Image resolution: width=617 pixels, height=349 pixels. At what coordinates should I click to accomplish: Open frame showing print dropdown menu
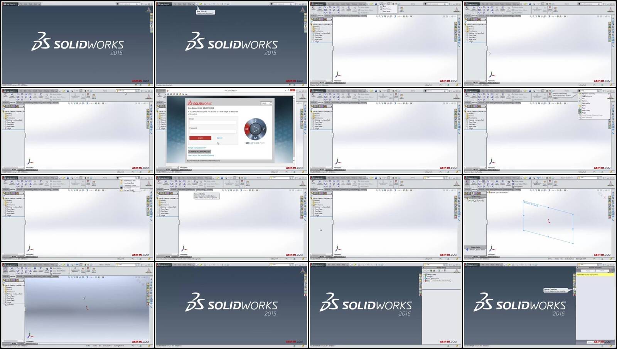tap(385, 44)
